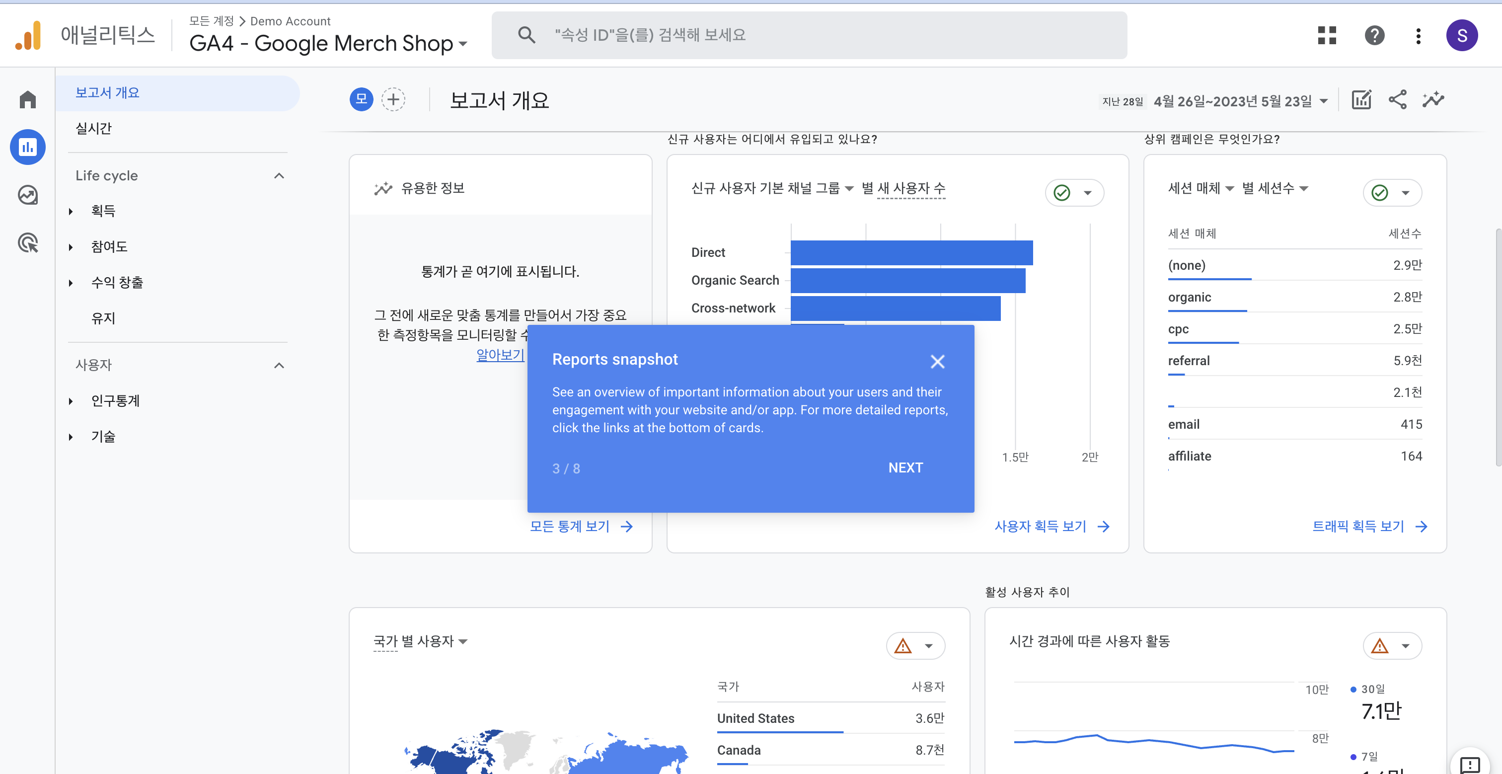
Task: Click NEXT in the Reports snapshot tour
Action: (x=905, y=468)
